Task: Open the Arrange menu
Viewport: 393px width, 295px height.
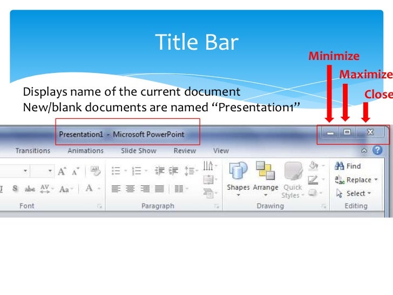Action: 266,179
